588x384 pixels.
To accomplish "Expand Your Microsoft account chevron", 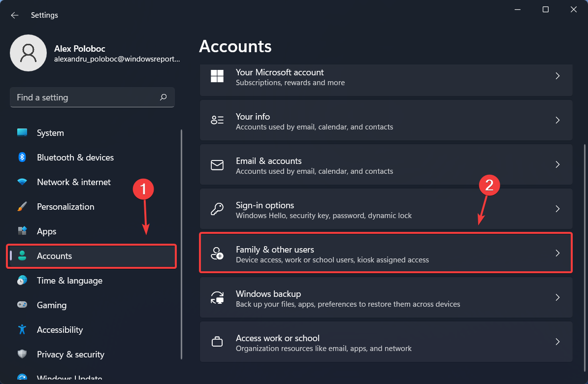I will [557, 76].
